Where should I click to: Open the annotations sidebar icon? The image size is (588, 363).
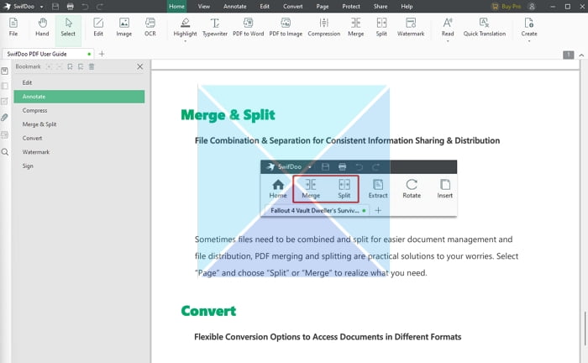[4, 101]
